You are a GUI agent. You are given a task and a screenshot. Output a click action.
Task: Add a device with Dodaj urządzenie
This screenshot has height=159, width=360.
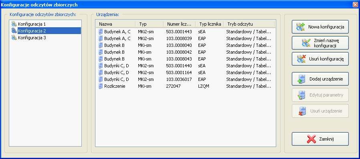[320, 79]
